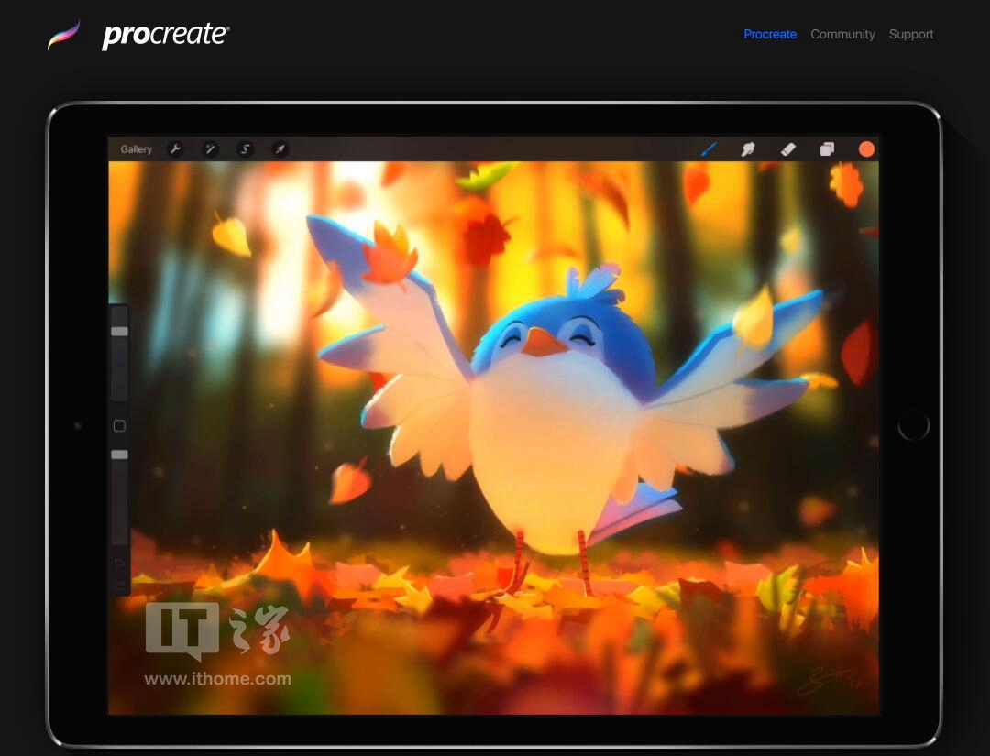Viewport: 990px width, 756px height.
Task: Open the orange active color swatch
Action: pos(866,149)
